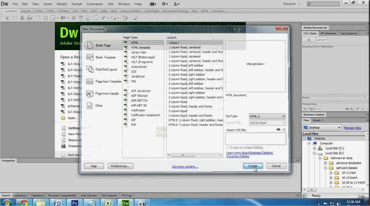This screenshot has width=370, height=206.
Task: Click Google Chrome icon in taskbar
Action: [x=24, y=203]
